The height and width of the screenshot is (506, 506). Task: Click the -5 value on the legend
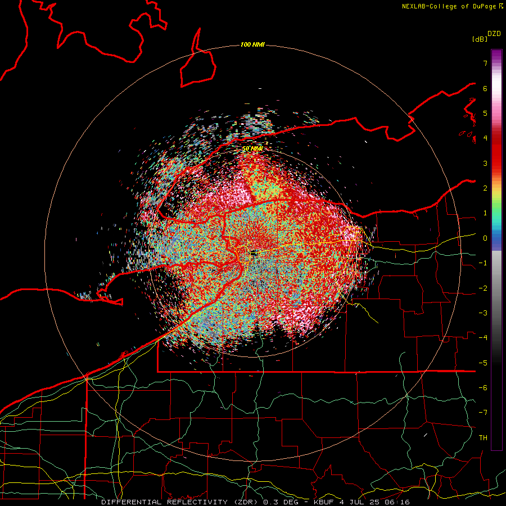[x=483, y=363]
